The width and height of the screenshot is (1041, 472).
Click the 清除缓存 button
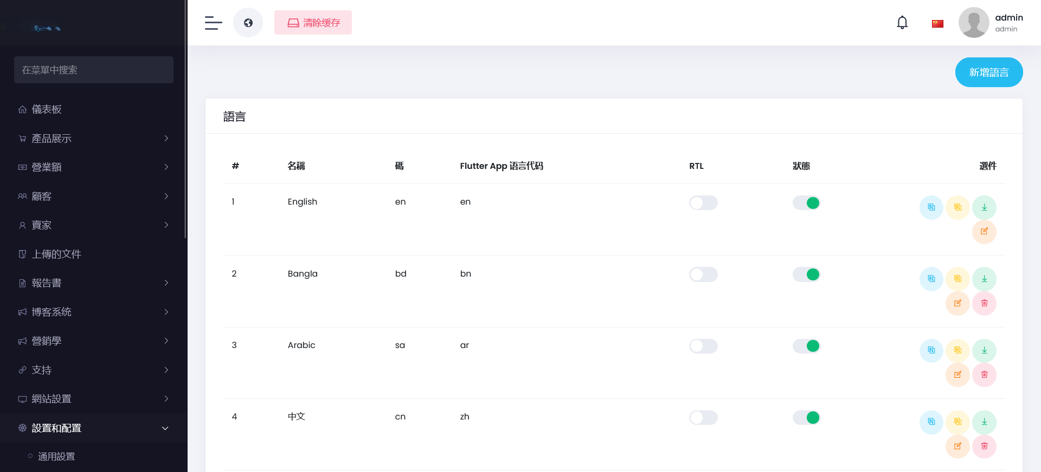click(x=313, y=23)
